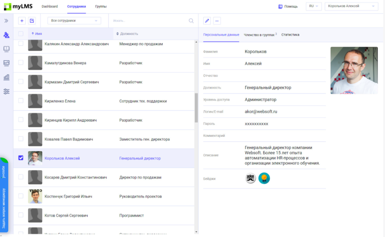Open the sliders settings sidebar icon

coord(6,92)
